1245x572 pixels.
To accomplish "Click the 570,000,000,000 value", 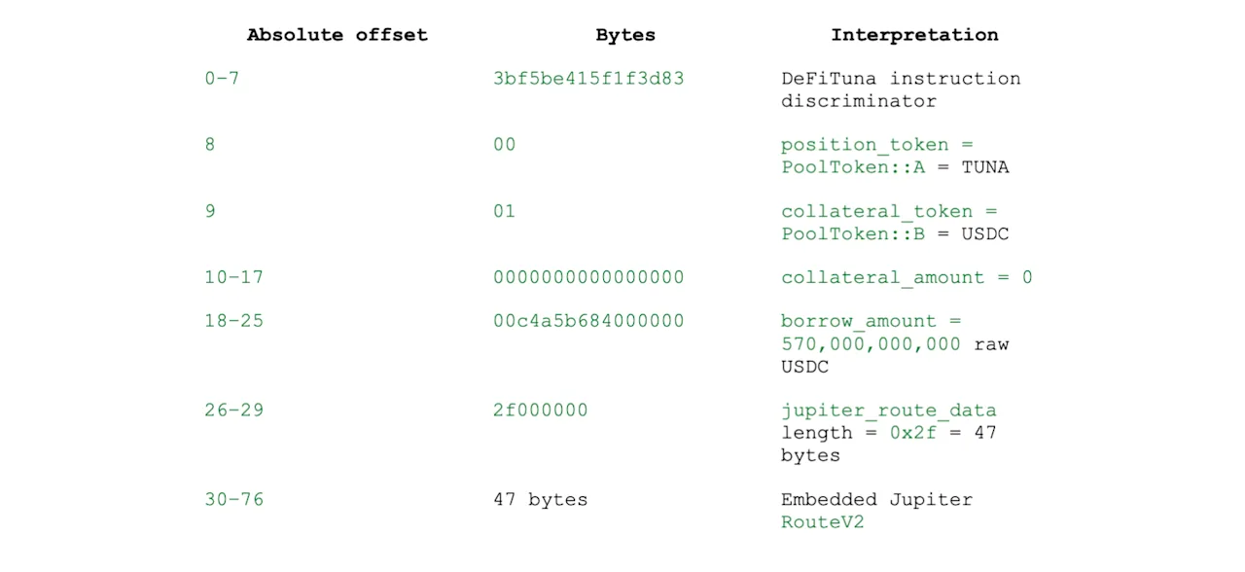I will (871, 344).
